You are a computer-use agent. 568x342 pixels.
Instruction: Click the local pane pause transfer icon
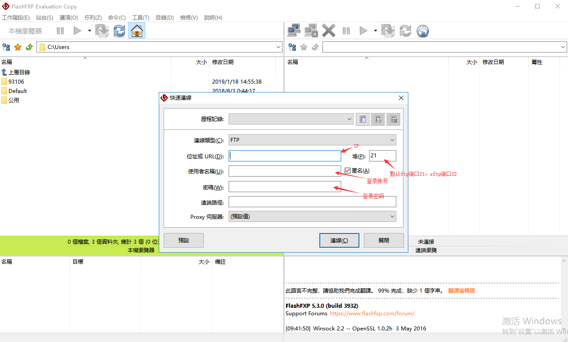[60, 31]
